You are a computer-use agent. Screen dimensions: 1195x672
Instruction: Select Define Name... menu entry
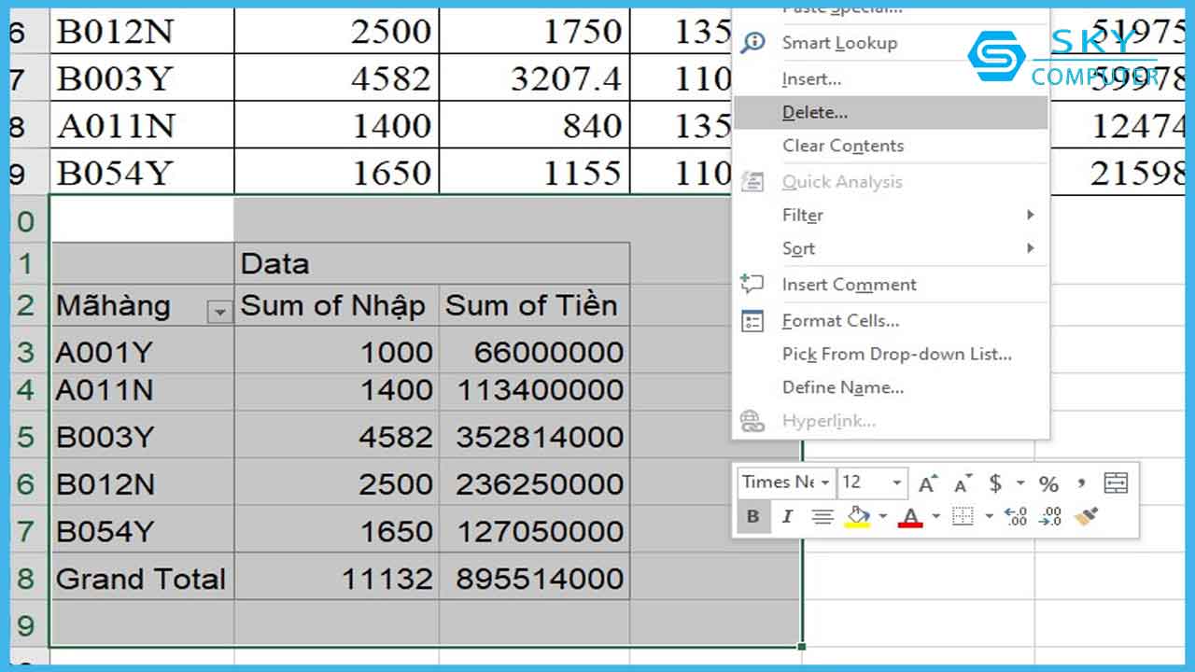(x=891, y=387)
